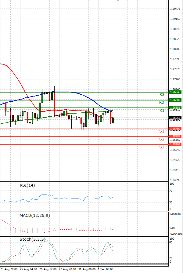Click the 1.24090 price axis value

pos(175,180)
